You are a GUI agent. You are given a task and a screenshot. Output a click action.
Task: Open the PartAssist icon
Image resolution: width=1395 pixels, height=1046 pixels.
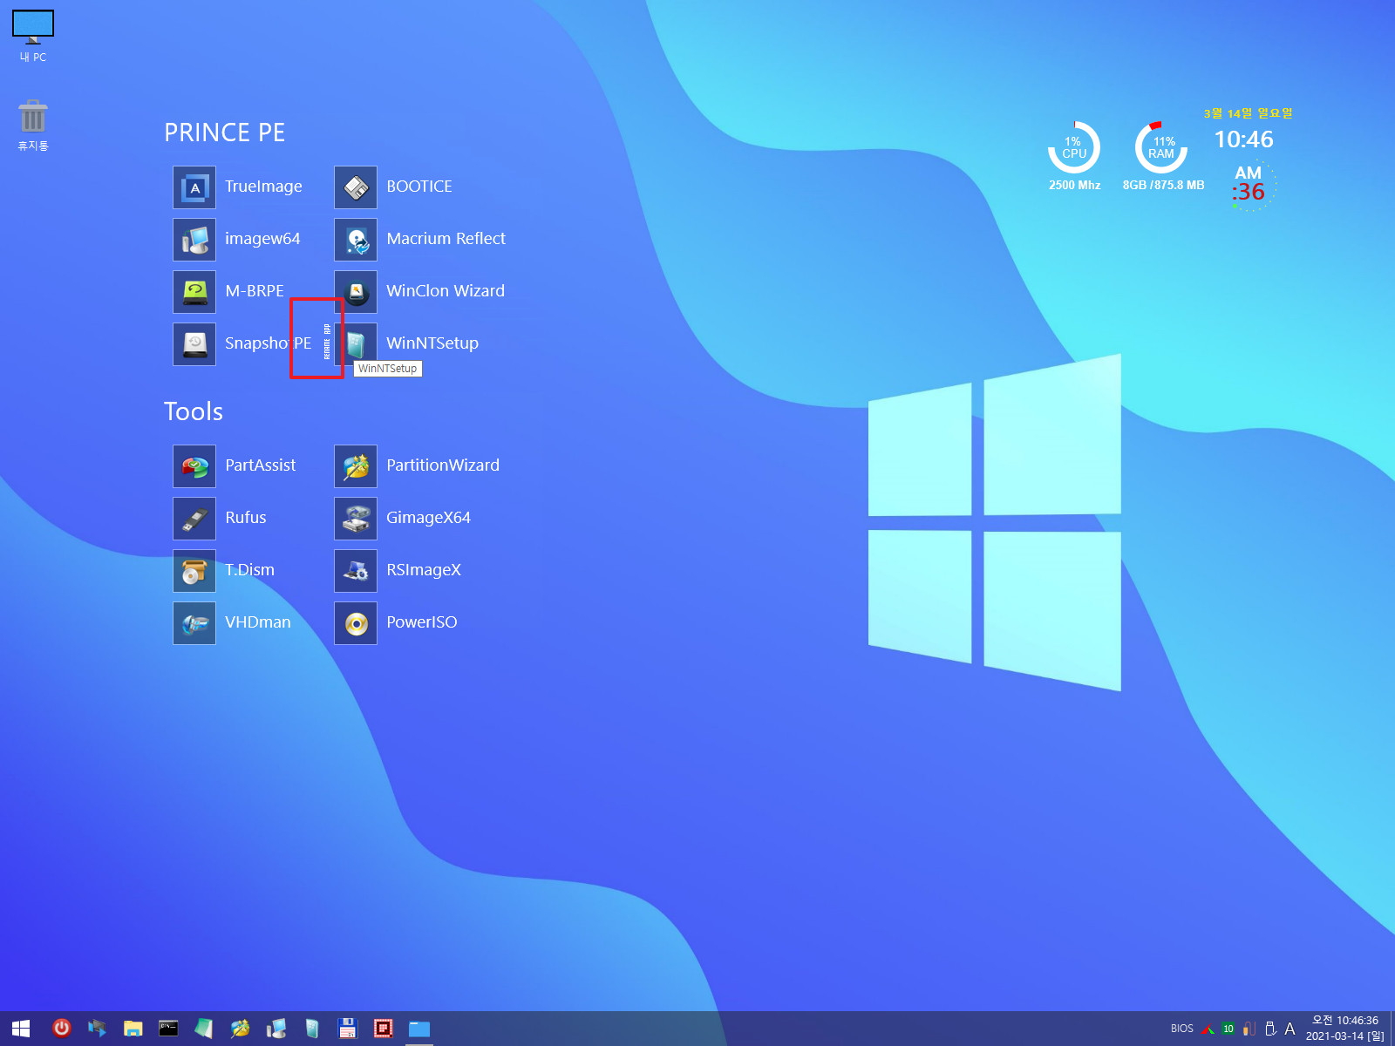point(194,466)
